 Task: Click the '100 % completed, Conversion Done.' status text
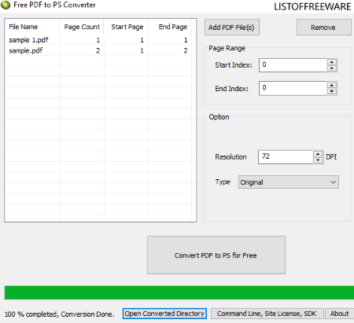coord(60,314)
